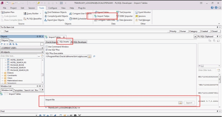Viewport: 223px width, 118px height.
Task: Open the CURRENT USER dropdown
Action: click(x=22, y=48)
